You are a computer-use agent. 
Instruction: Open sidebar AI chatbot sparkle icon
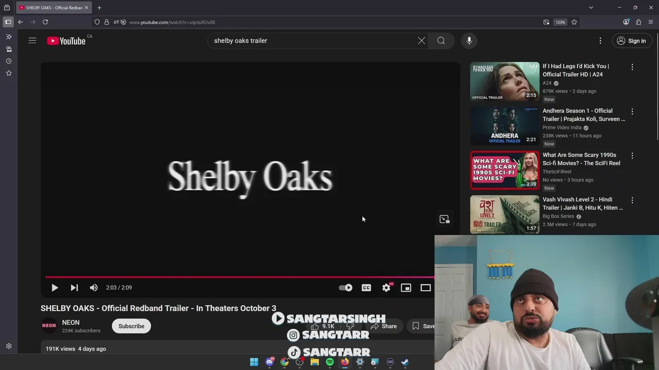[x=9, y=37]
